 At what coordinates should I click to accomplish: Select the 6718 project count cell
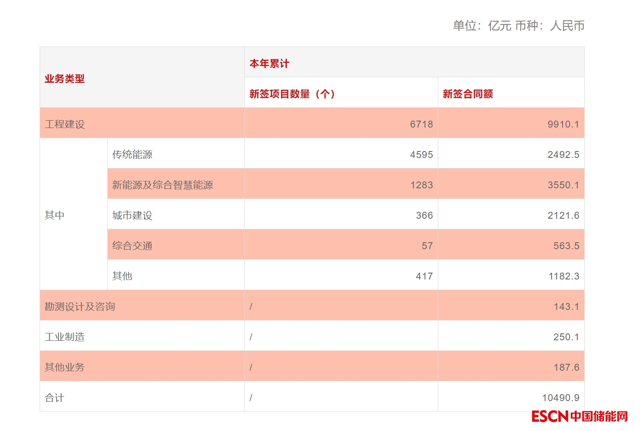421,124
